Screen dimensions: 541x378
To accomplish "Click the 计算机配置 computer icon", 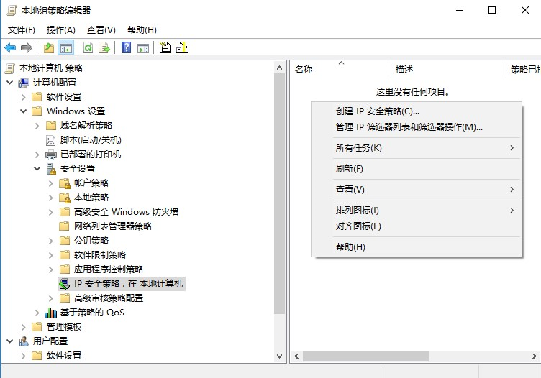I will [24, 83].
